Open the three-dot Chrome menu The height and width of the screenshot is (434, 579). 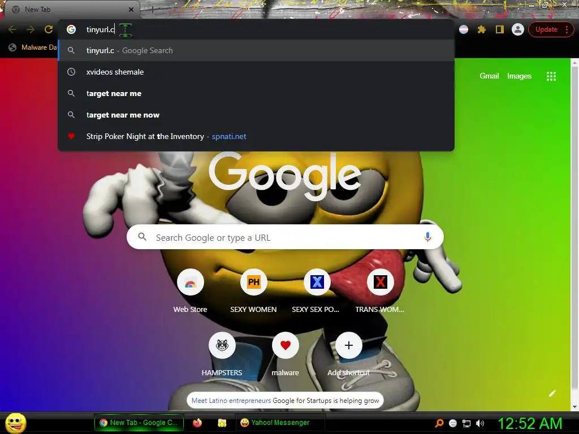[567, 29]
